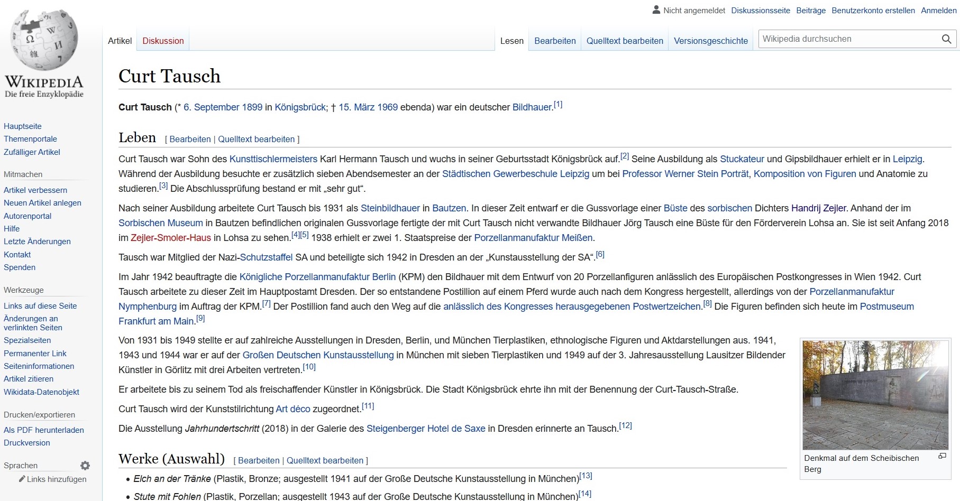This screenshot has height=501, width=960.
Task: Switch to Versionsgeschichte tab
Action: (710, 41)
